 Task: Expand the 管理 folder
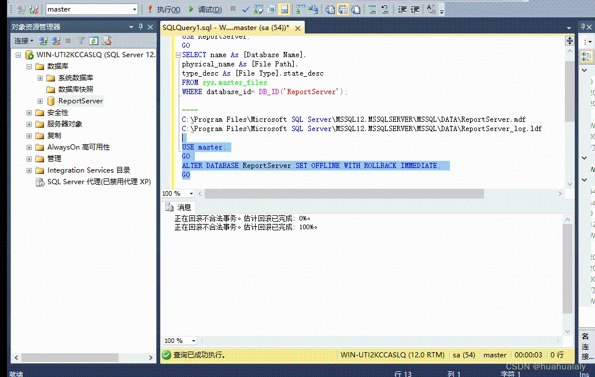point(29,159)
